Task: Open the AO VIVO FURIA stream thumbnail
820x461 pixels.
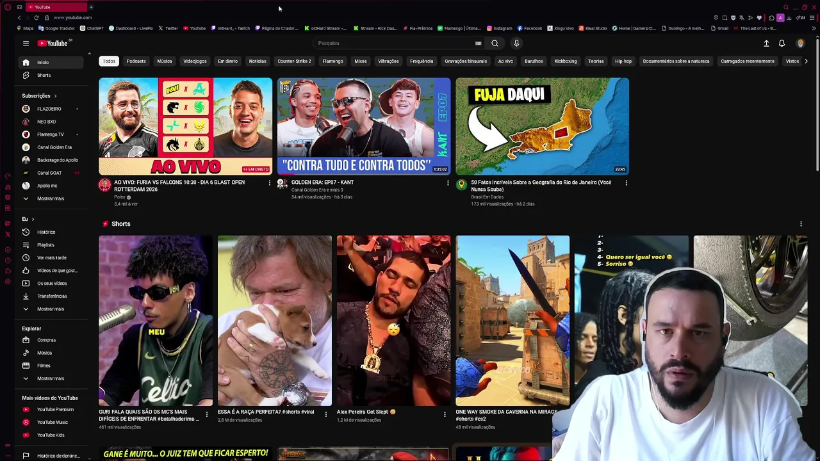Action: [185, 126]
